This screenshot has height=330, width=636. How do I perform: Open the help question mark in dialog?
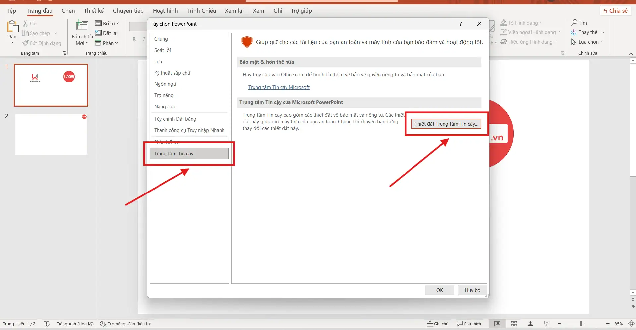pos(460,24)
